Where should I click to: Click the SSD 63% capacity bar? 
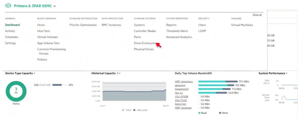click(x=60, y=85)
